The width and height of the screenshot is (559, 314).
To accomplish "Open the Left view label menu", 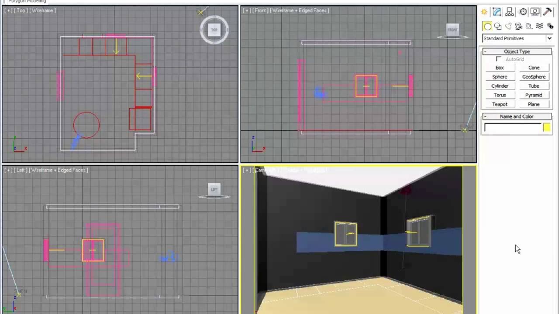I will [x=21, y=170].
